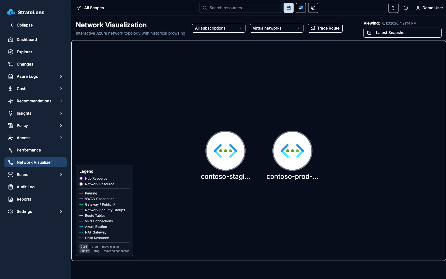Click the StratoLens cloud logo

[x=11, y=12]
